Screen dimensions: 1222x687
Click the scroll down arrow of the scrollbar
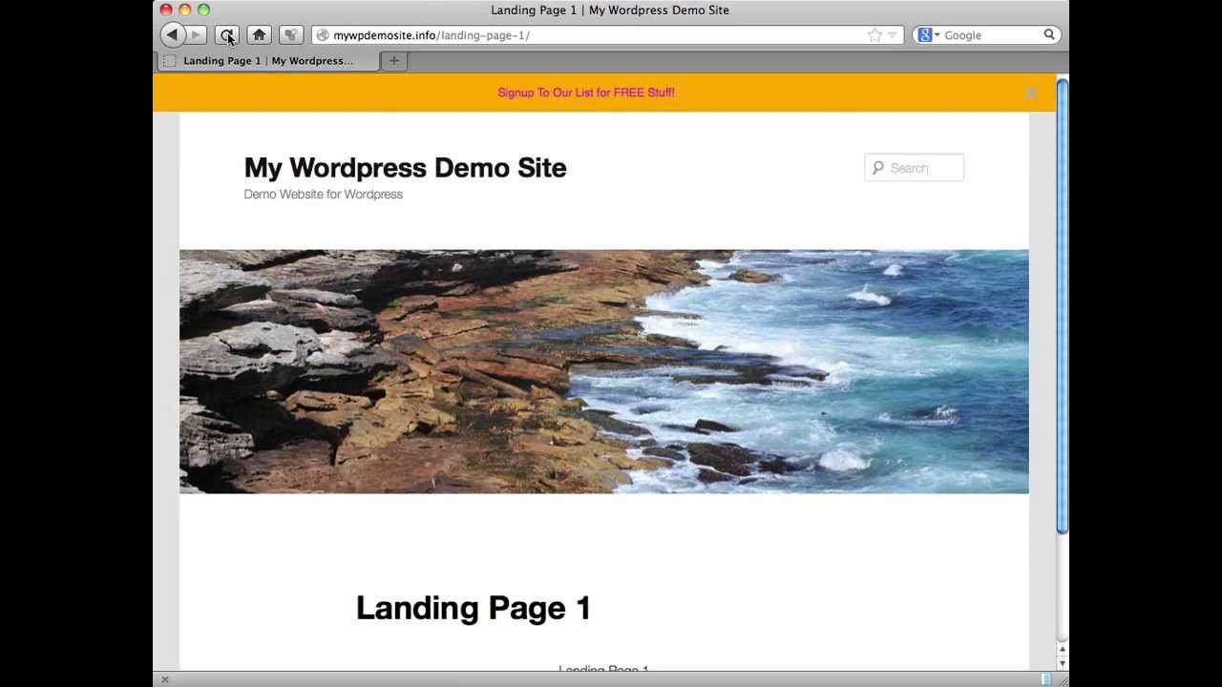click(1062, 663)
